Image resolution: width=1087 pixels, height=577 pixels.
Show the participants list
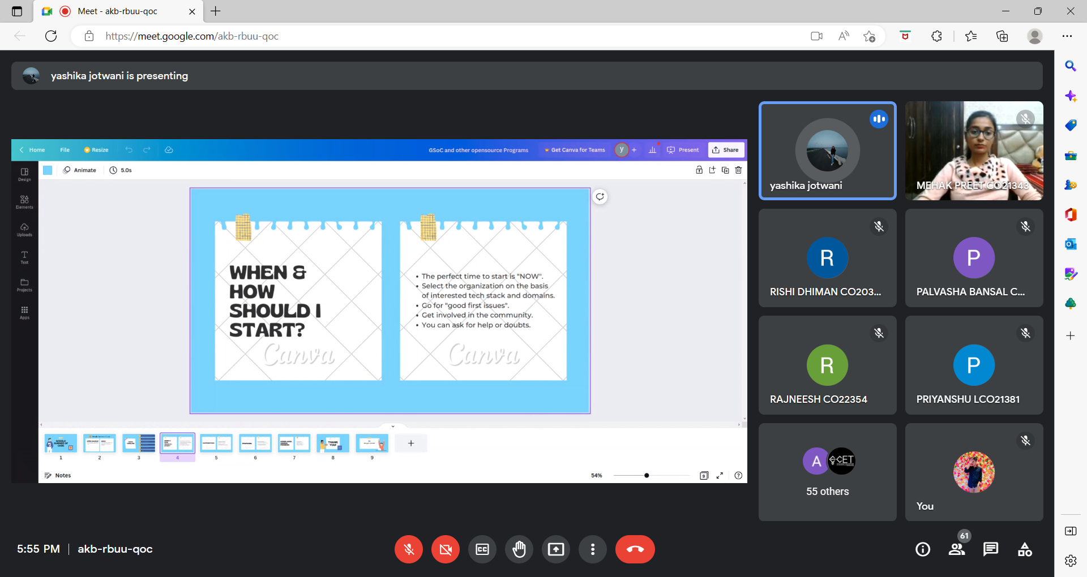[x=957, y=549]
